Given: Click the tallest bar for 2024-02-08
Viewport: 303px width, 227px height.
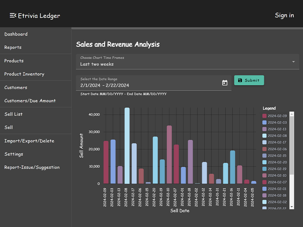Looking at the screenshot, I should [x=127, y=146].
